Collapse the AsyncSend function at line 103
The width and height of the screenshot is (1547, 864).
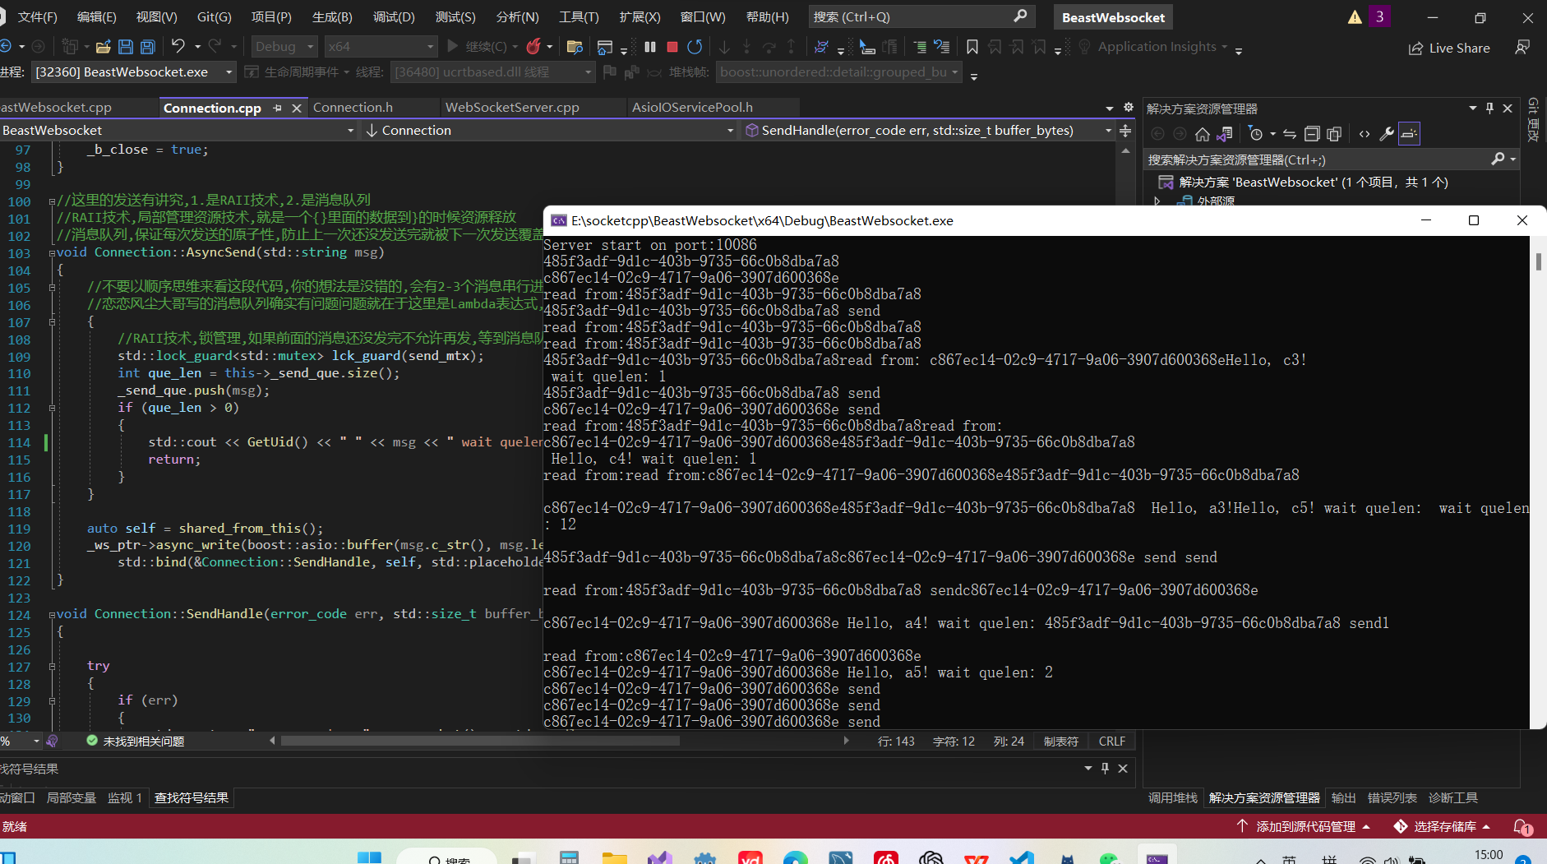52,253
